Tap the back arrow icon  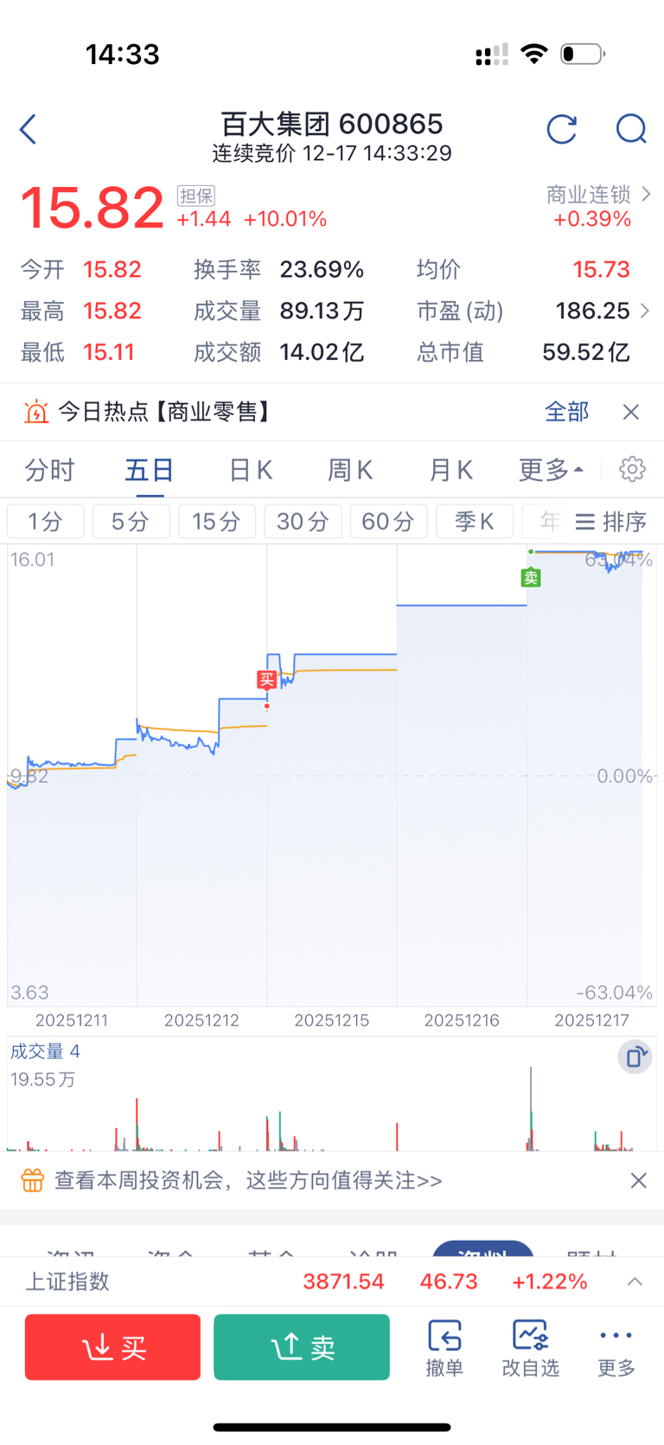[x=29, y=130]
